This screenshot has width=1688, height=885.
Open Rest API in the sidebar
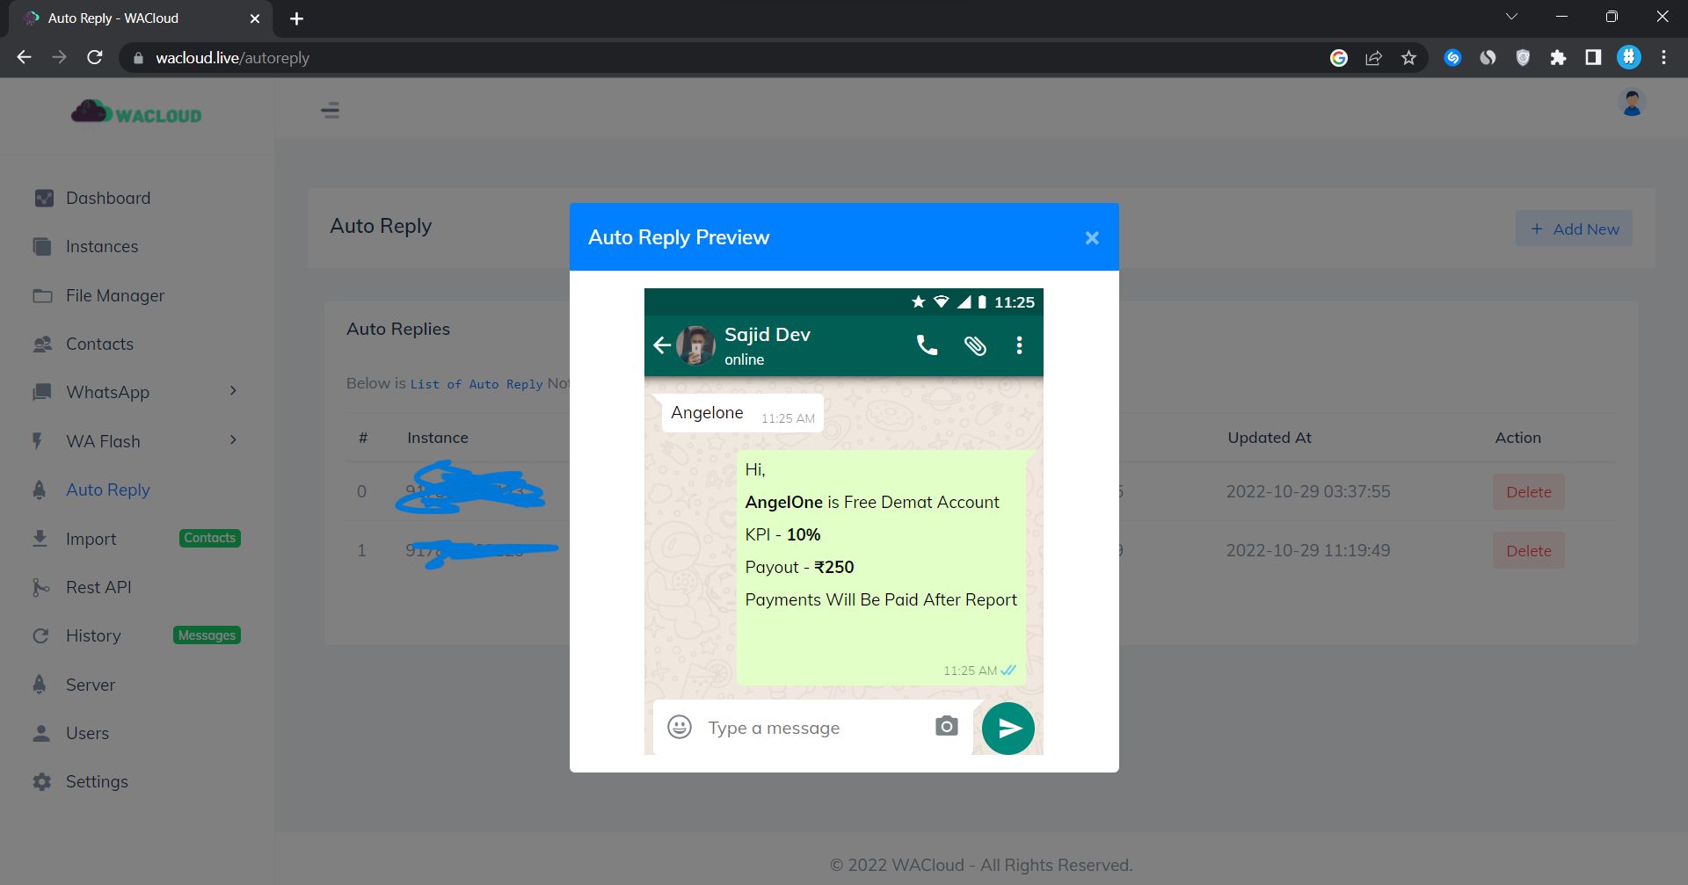pos(98,587)
